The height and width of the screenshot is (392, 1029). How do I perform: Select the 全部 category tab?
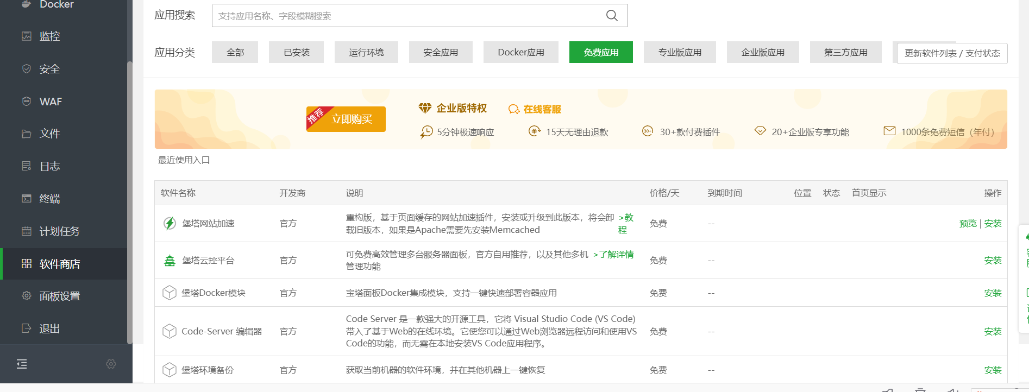click(235, 52)
